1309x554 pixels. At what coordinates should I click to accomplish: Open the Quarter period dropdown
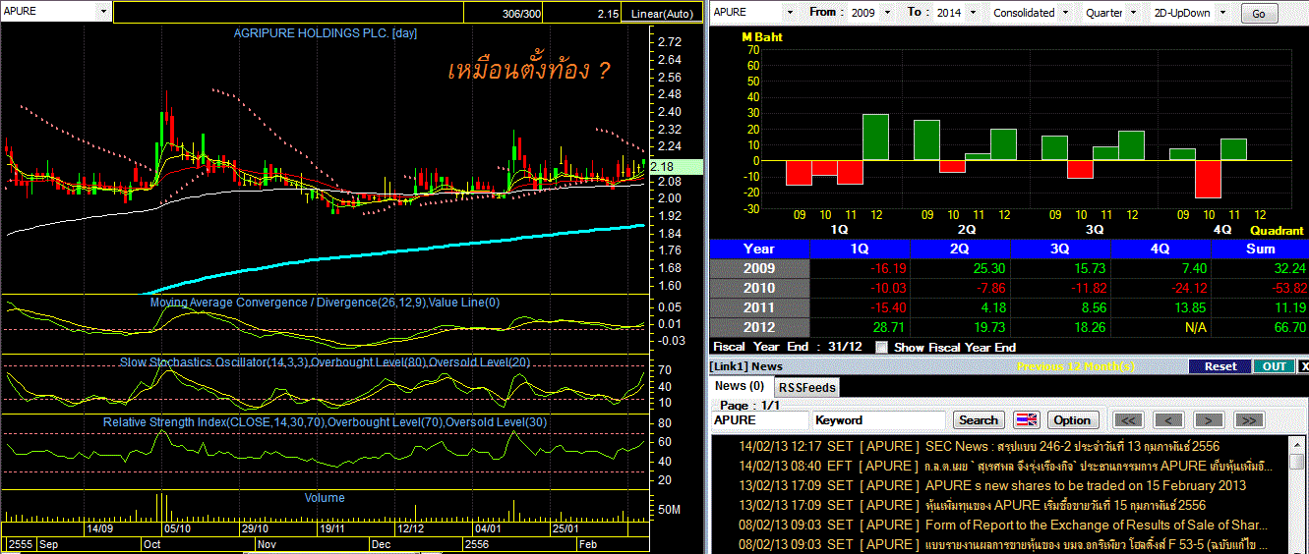(x=1135, y=13)
